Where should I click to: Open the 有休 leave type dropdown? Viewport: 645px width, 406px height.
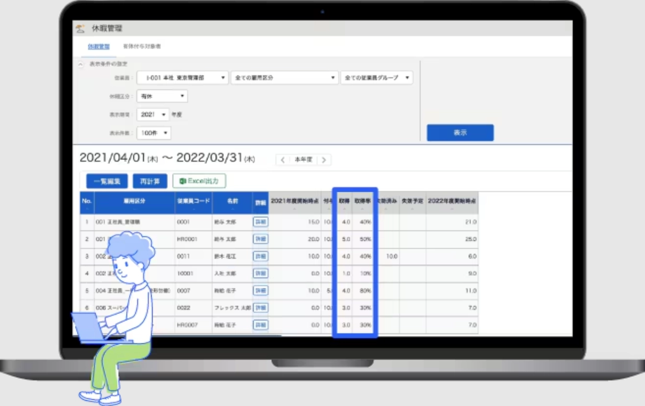pos(162,96)
